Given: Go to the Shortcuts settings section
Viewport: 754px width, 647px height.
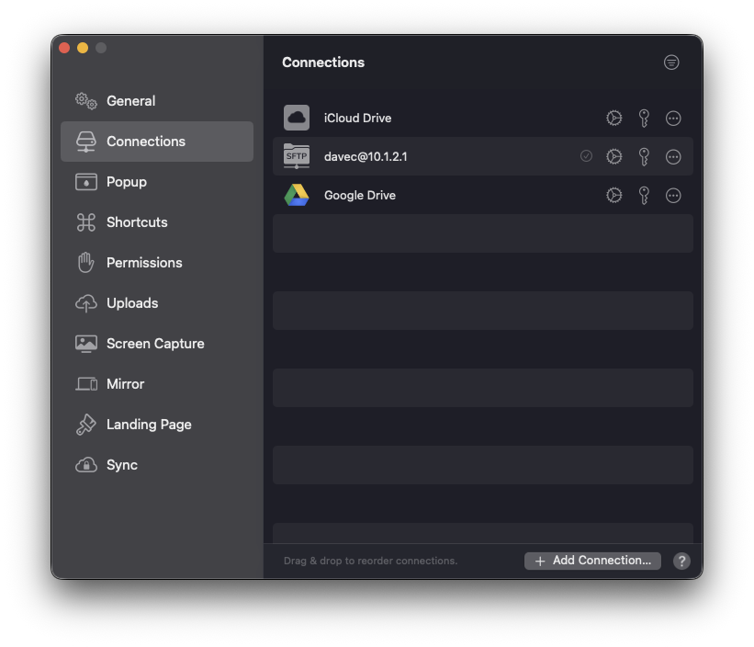Looking at the screenshot, I should [x=137, y=222].
